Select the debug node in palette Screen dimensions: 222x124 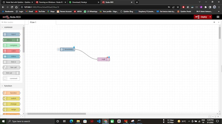(x=11, y=40)
